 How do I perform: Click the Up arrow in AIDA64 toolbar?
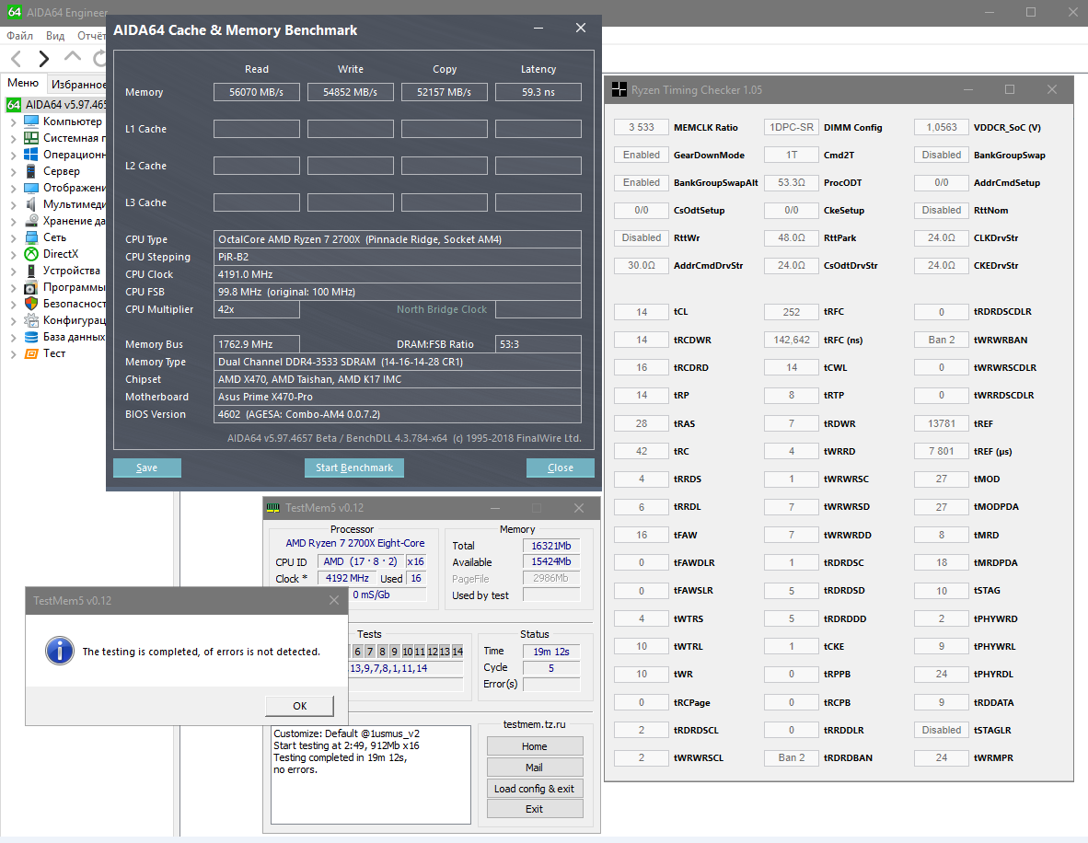(x=72, y=58)
